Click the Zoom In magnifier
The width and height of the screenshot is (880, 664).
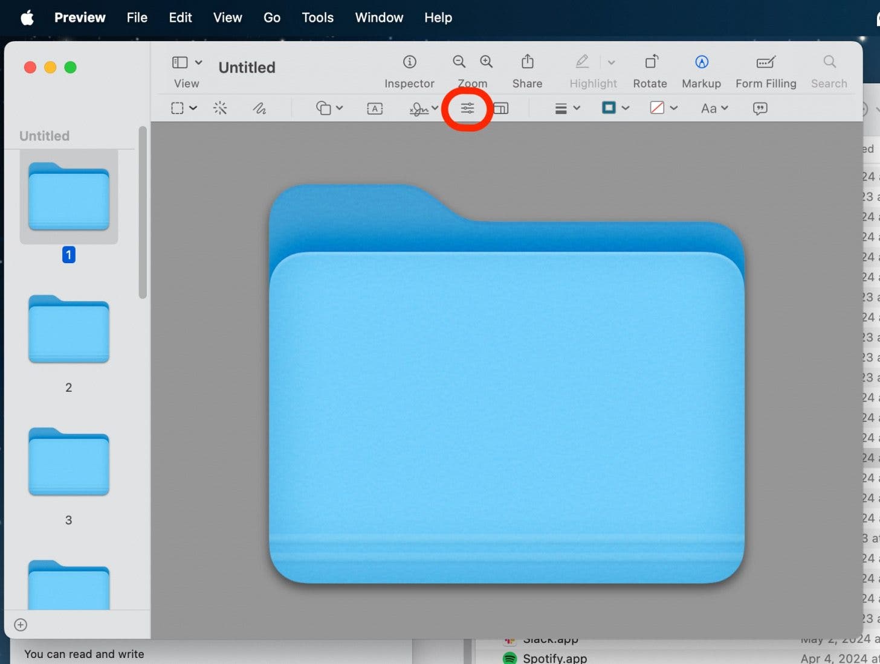coord(487,62)
